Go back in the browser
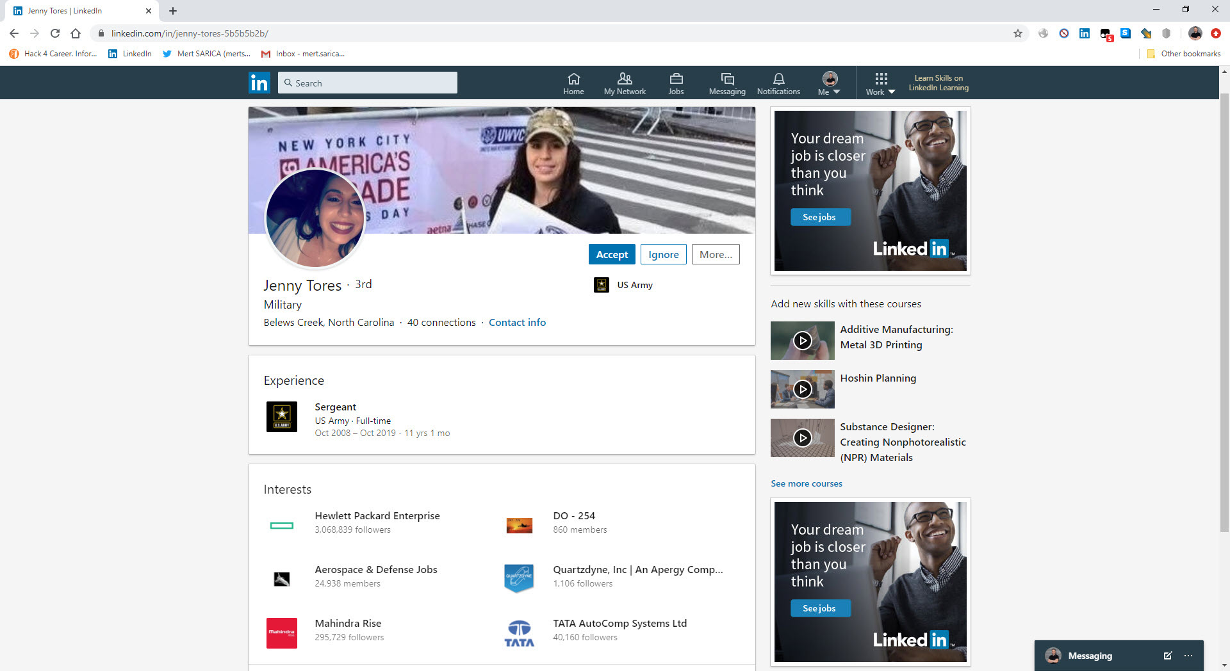Viewport: 1230px width, 671px height. click(x=14, y=33)
